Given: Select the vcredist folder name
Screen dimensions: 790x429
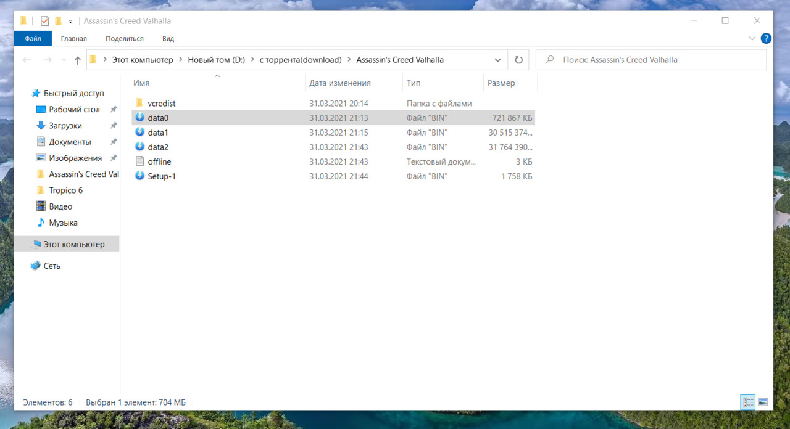Looking at the screenshot, I should coord(162,104).
